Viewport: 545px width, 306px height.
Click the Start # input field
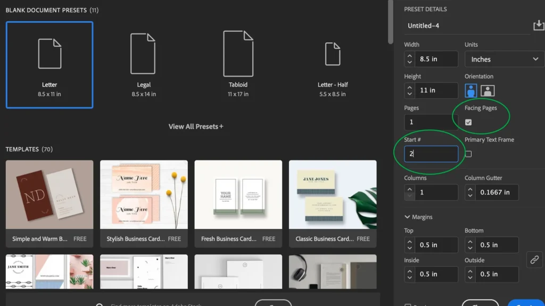click(431, 154)
